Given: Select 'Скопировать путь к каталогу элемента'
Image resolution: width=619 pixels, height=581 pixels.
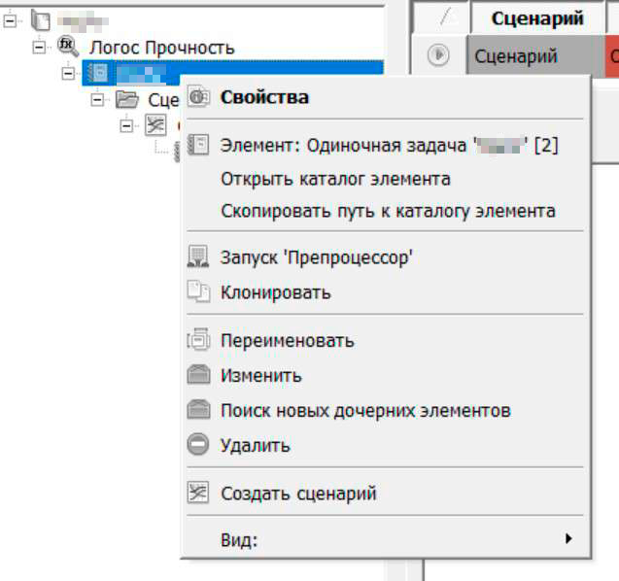Looking at the screenshot, I should pyautogui.click(x=388, y=211).
